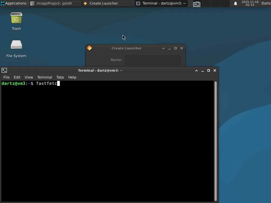Open the Help menu in Terminal
This screenshot has height=203, width=271.
point(72,77)
